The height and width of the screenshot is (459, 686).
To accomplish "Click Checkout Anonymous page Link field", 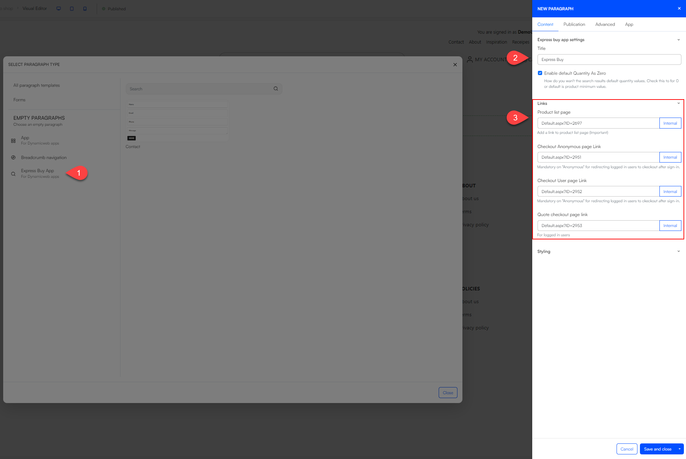I will [598, 157].
